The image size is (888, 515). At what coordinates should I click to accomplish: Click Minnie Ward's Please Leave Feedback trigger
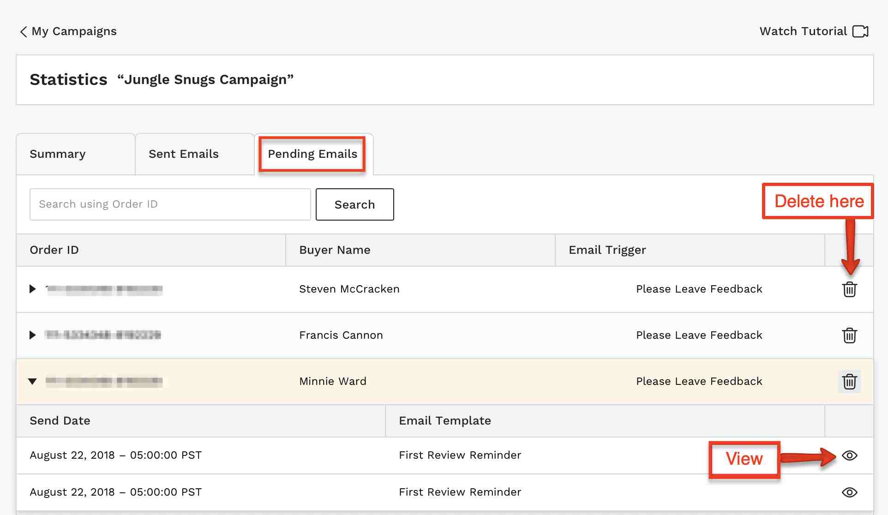click(x=699, y=382)
